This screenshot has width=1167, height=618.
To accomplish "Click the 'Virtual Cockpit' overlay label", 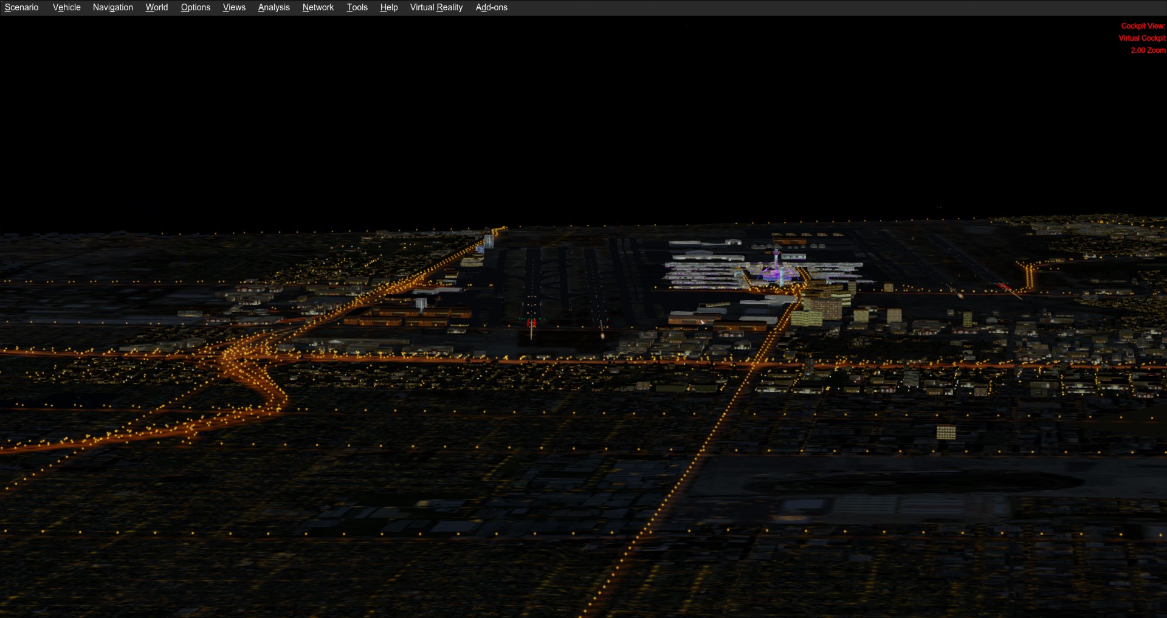I will 1141,38.
